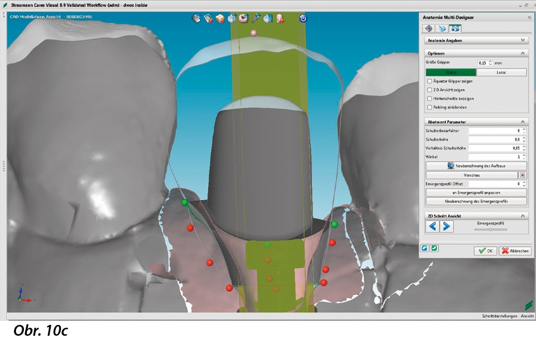Check the 2 D Ansicht zeigen option

click(x=429, y=90)
